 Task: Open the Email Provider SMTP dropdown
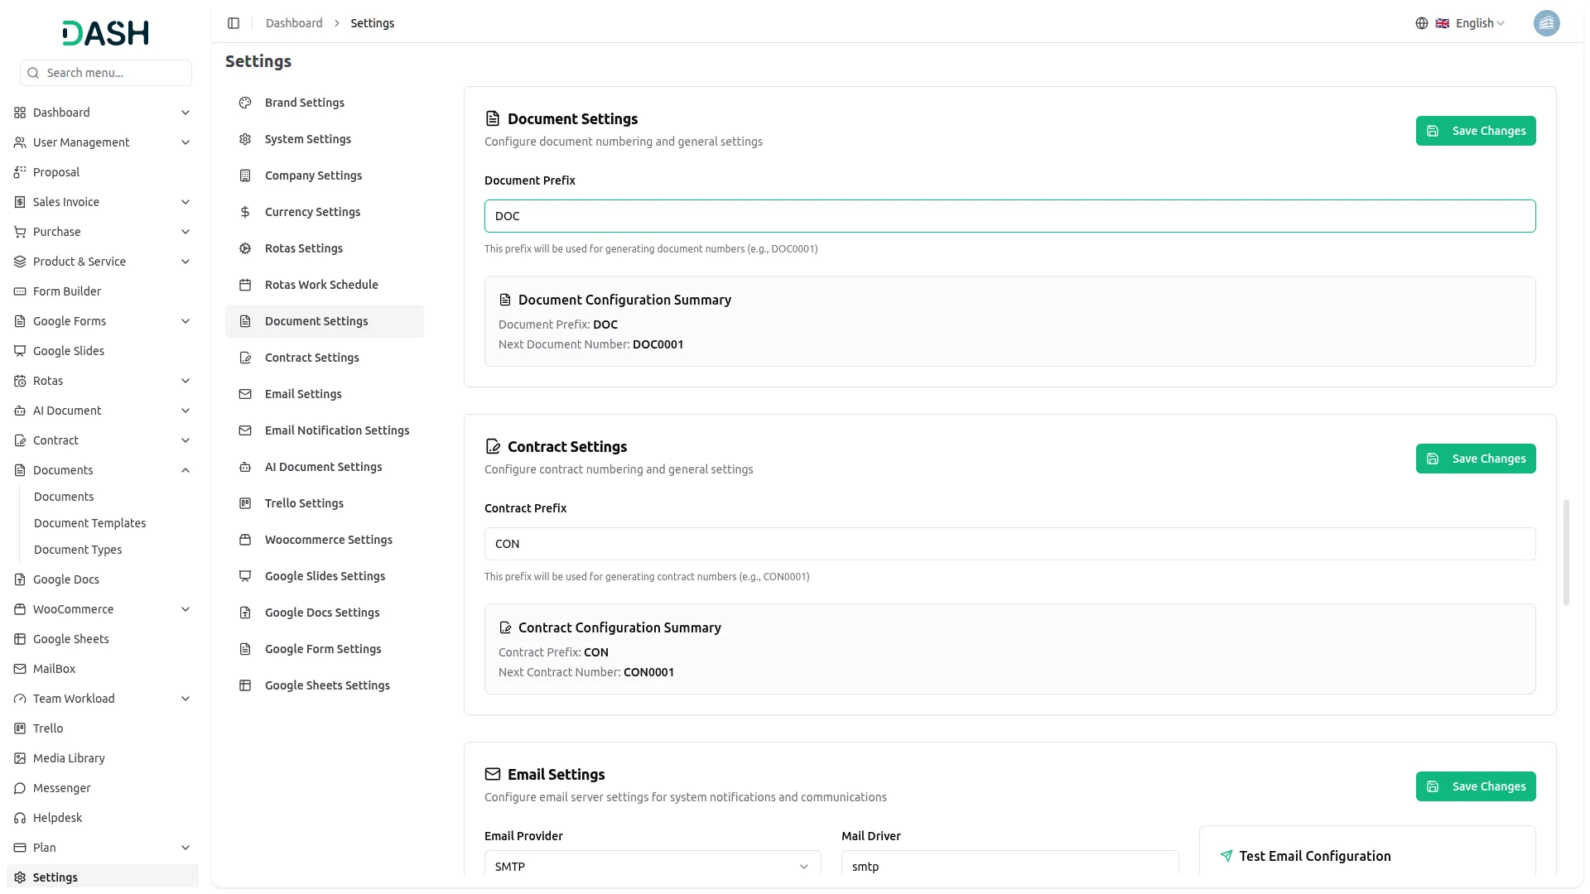click(651, 866)
